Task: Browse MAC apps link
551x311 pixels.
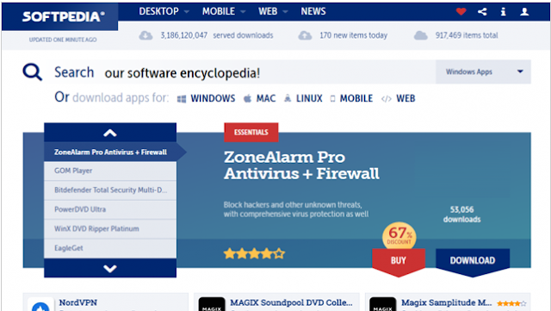Action: click(x=266, y=98)
